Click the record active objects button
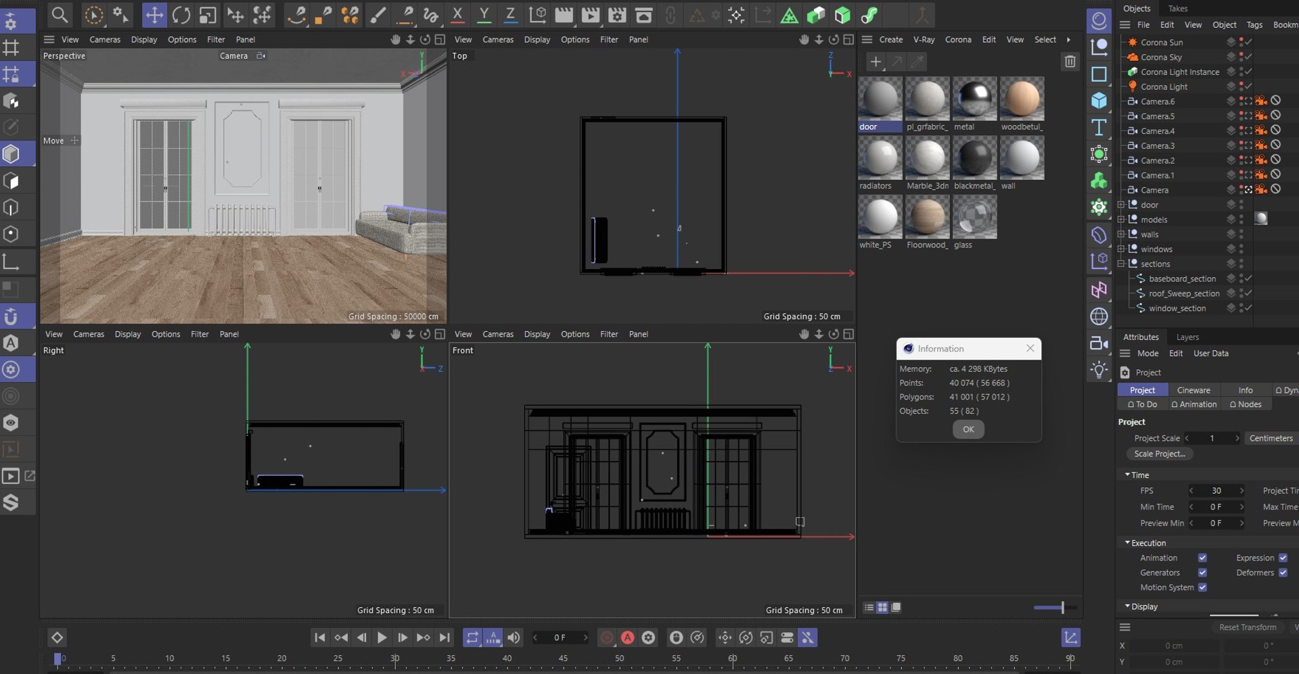 point(607,637)
